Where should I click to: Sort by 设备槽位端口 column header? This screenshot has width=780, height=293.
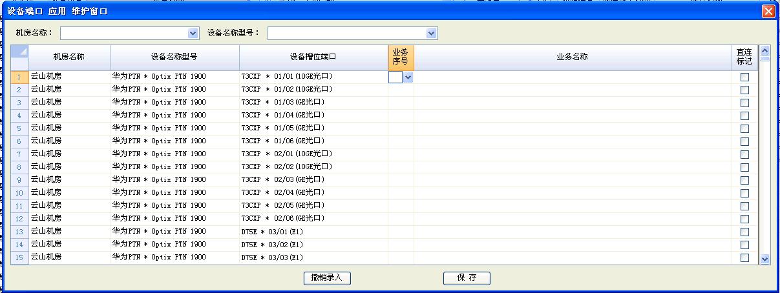point(313,57)
